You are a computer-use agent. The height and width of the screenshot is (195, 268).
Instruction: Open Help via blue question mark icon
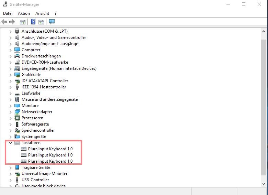point(33,22)
